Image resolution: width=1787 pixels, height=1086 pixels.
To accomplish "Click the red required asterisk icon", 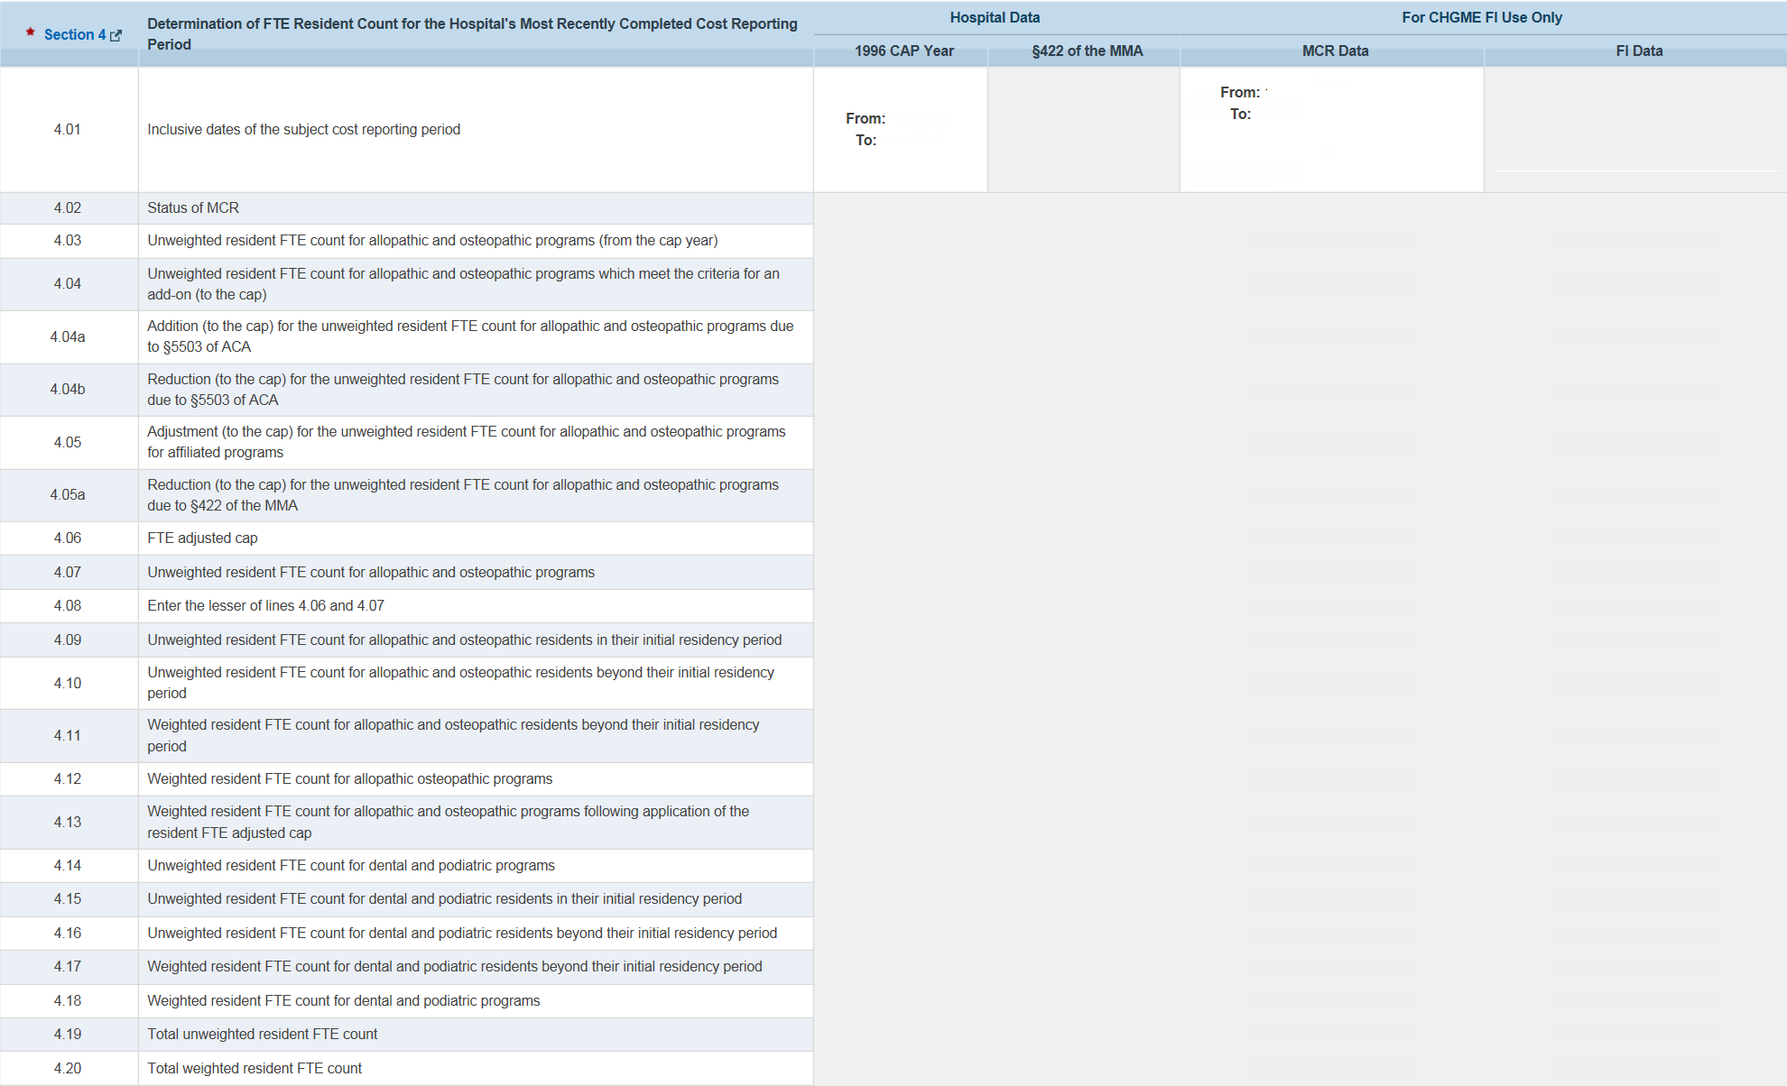I will [31, 32].
